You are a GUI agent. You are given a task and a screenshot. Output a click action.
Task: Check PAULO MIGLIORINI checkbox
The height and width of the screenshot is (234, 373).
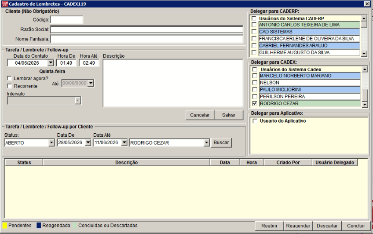(255, 89)
